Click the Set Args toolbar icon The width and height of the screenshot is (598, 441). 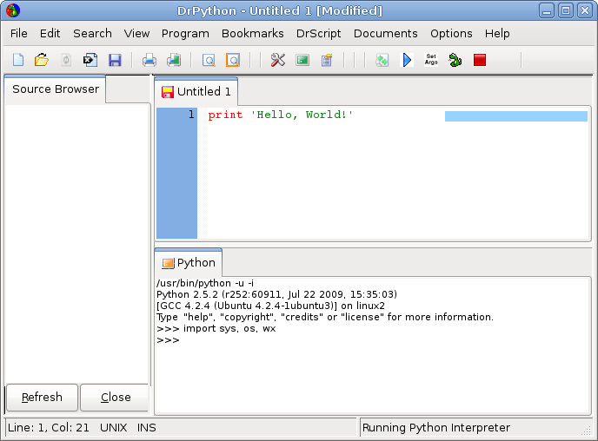click(x=431, y=60)
